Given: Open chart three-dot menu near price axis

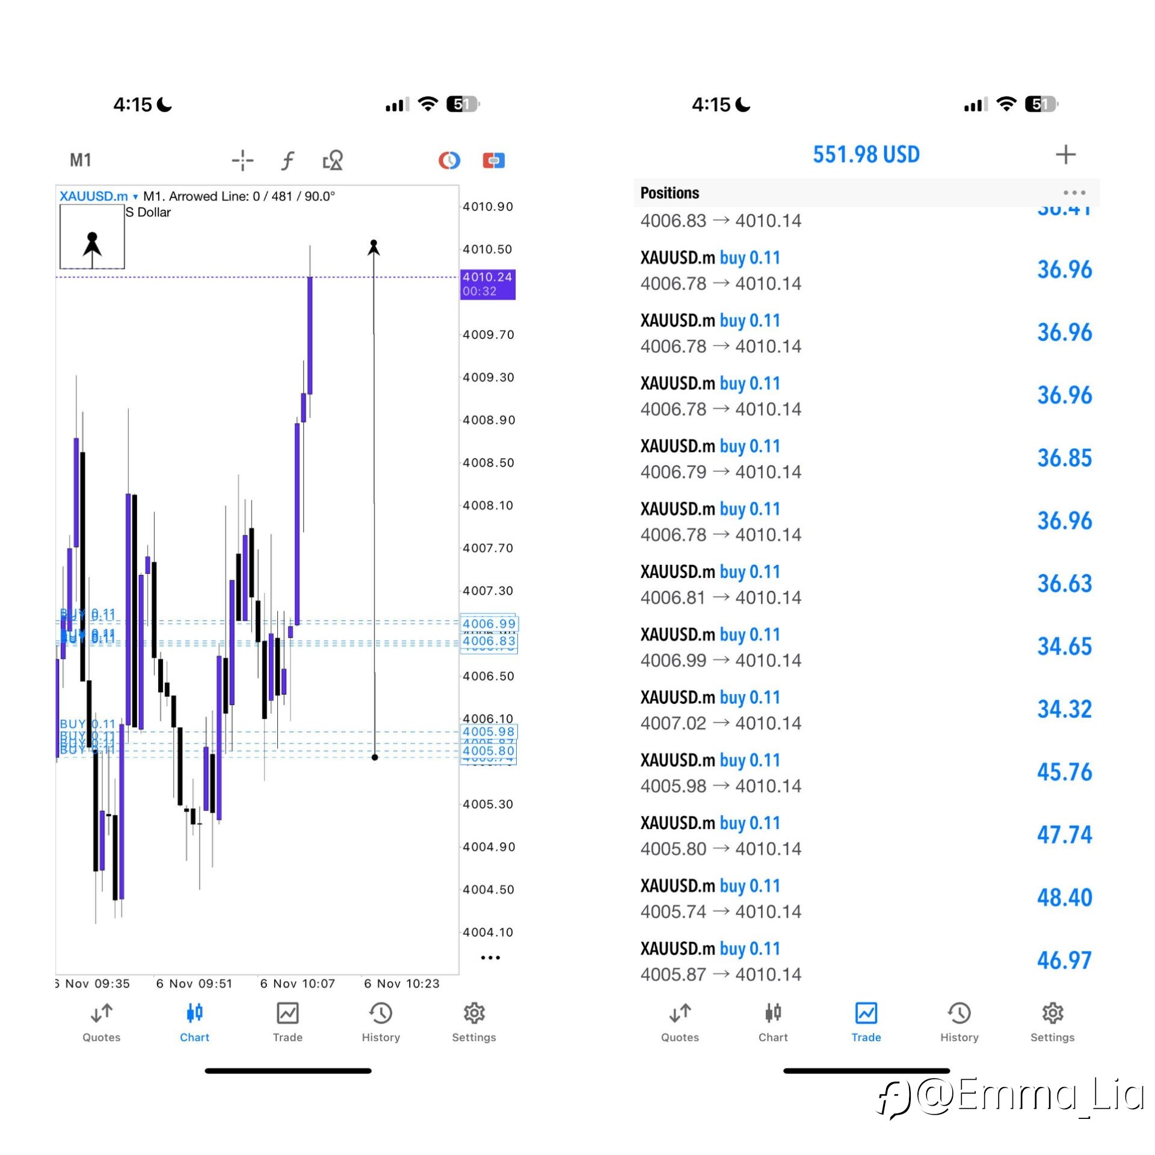Looking at the screenshot, I should pos(490,957).
